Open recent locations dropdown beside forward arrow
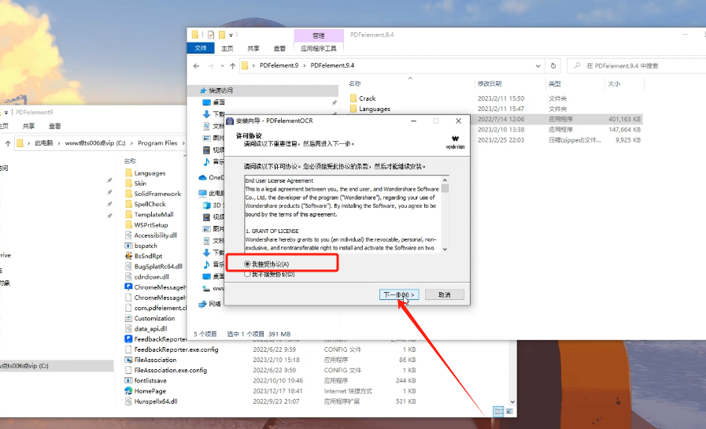 click(223, 65)
